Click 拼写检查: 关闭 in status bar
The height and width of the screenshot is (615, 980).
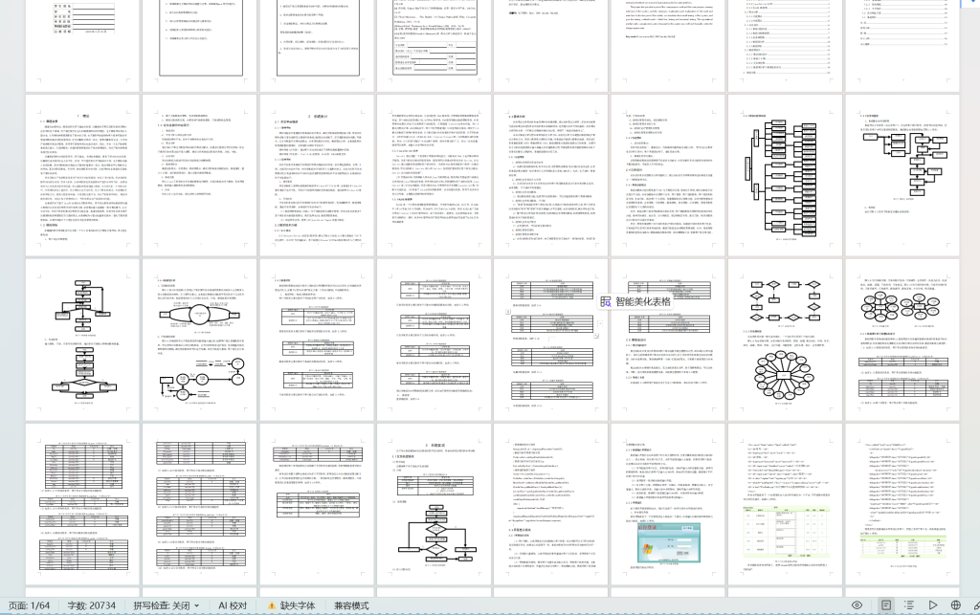[162, 605]
